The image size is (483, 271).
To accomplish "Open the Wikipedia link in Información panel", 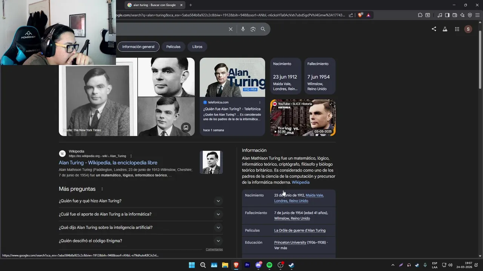I will [300, 182].
